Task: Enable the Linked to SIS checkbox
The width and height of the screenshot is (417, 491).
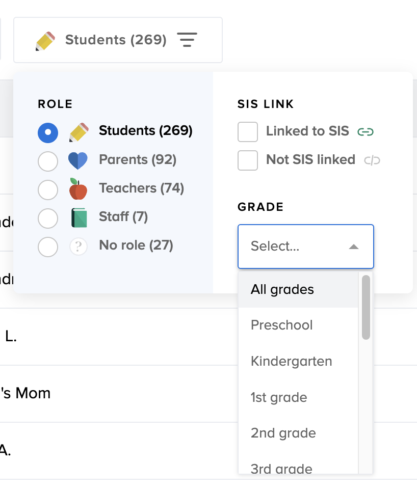Action: [248, 132]
